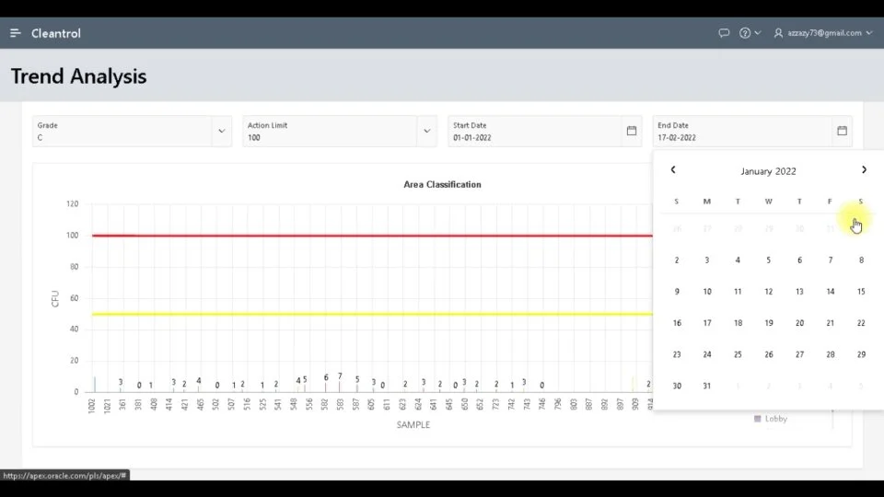Viewport: 884px width, 497px height.
Task: Click the feedback comment bubble icon
Action: [724, 33]
